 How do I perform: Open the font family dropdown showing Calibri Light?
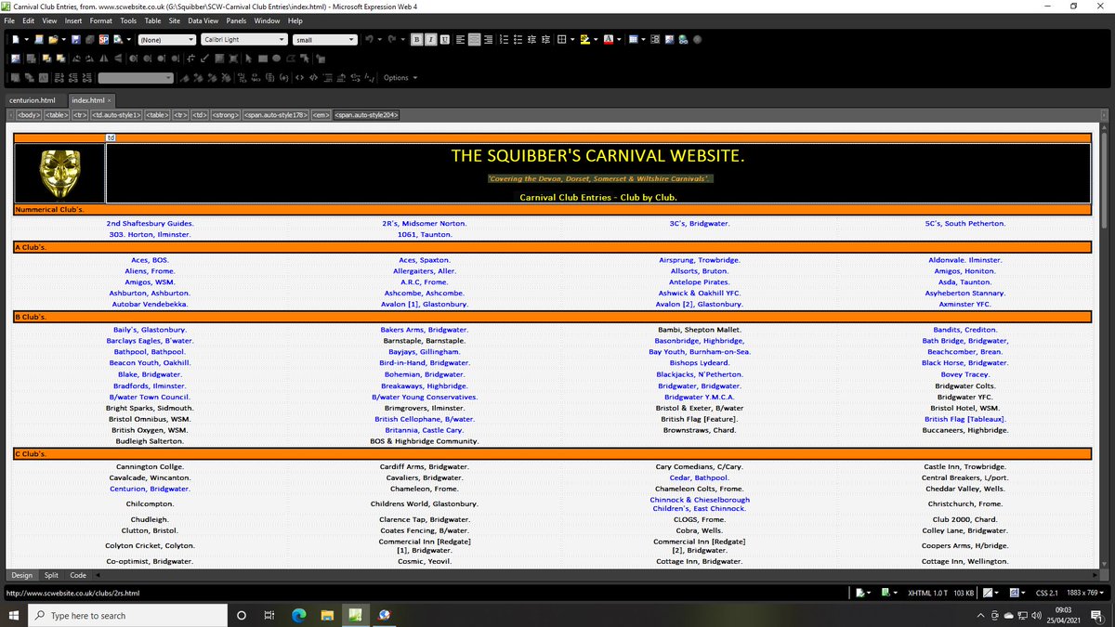(x=243, y=39)
